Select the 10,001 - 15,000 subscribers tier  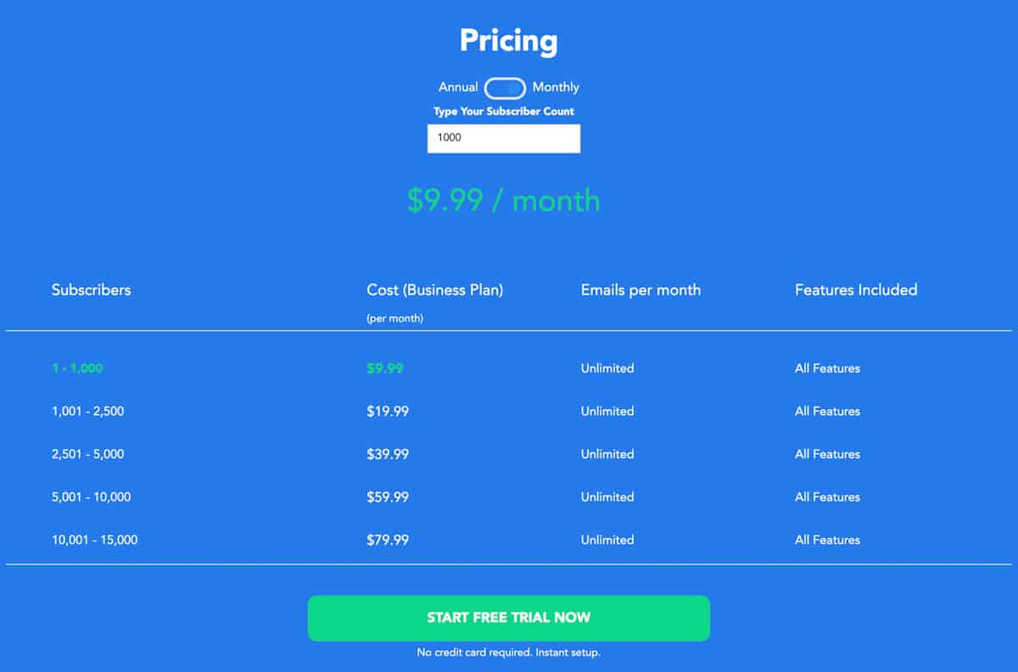pyautogui.click(x=94, y=540)
